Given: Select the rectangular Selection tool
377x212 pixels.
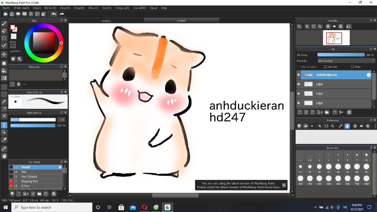Looking at the screenshot, I should (x=4, y=87).
